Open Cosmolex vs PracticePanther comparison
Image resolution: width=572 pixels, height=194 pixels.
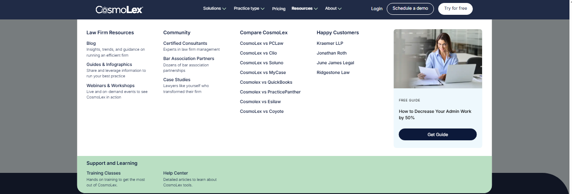270,92
